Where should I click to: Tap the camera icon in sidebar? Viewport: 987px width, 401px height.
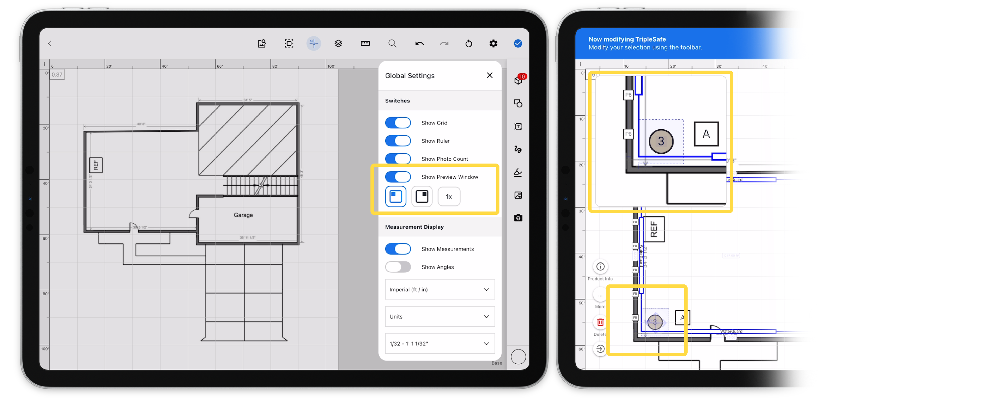[518, 218]
